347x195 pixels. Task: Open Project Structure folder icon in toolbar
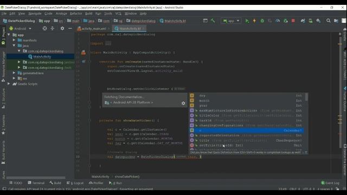[x=336, y=21]
